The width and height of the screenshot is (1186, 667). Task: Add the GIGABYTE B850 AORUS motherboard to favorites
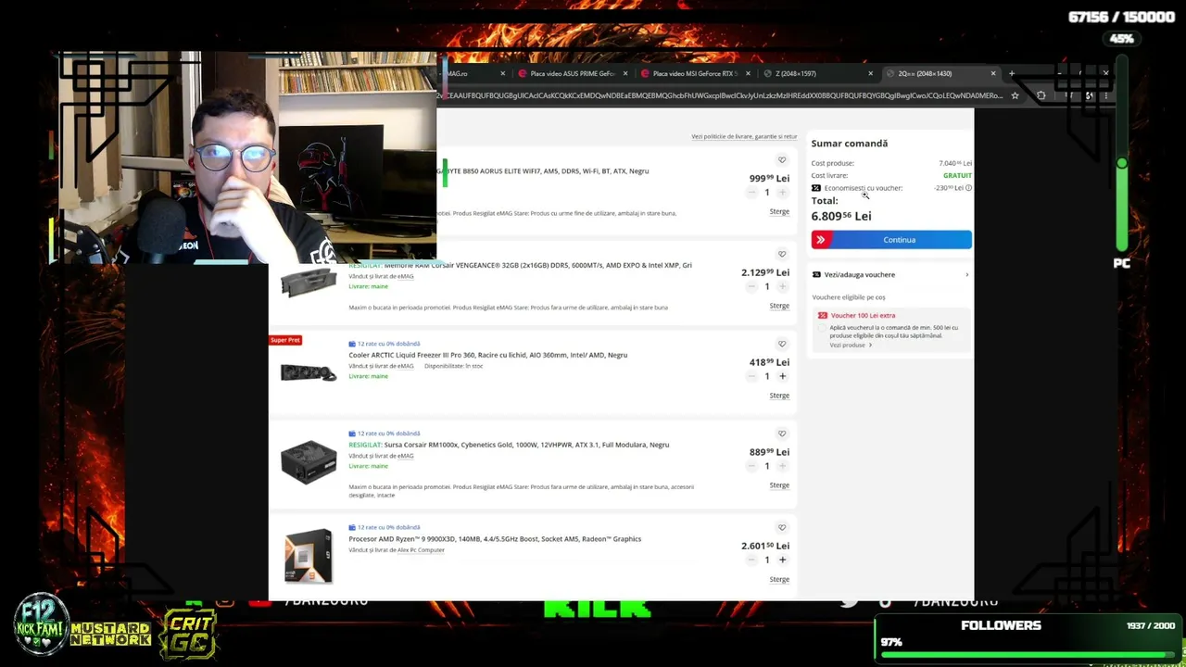coord(782,160)
